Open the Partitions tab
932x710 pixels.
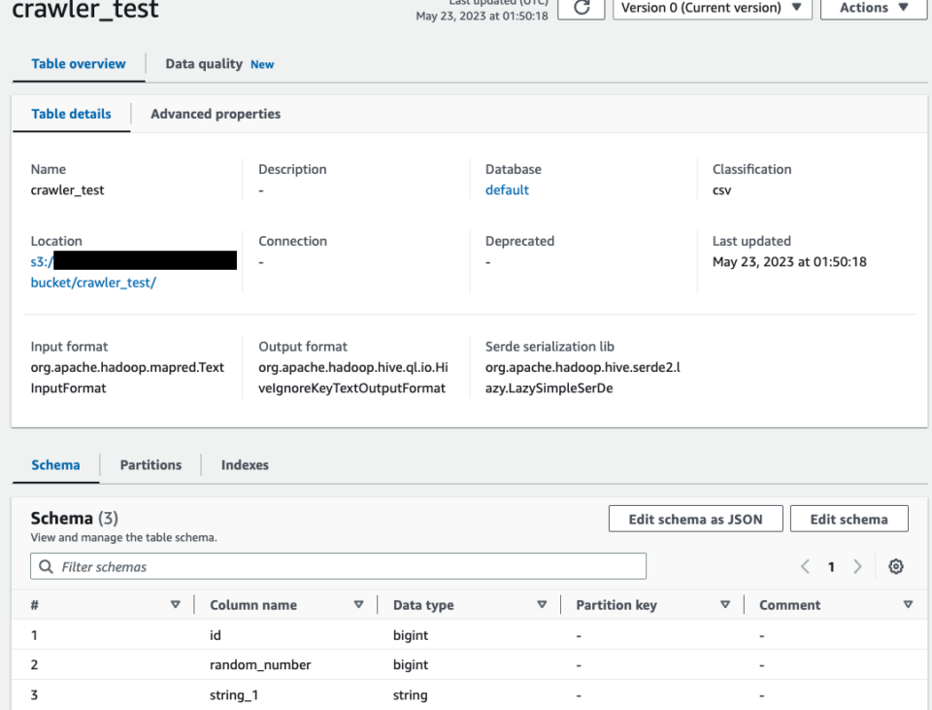151,465
